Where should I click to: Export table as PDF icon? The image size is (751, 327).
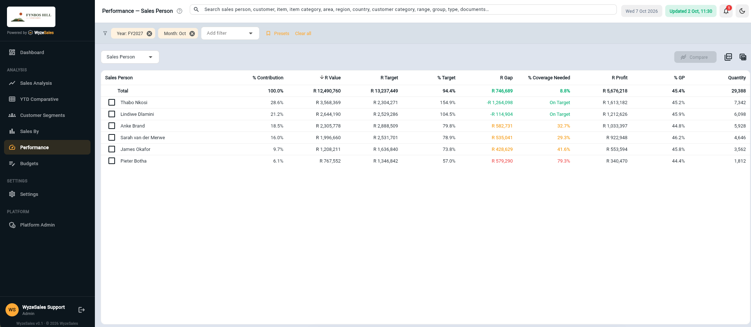pos(728,57)
